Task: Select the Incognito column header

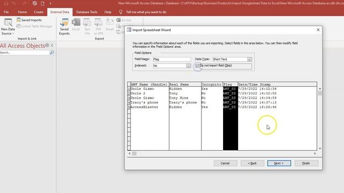Action: [x=212, y=85]
